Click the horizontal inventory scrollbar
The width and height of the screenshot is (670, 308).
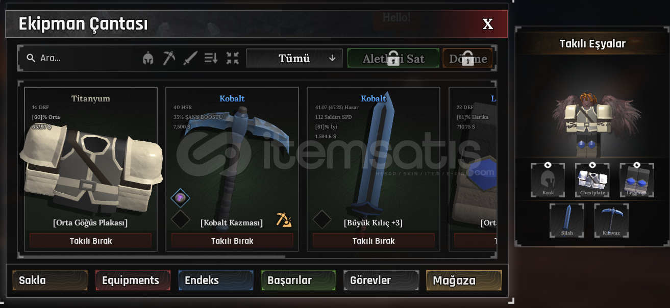coord(154,257)
